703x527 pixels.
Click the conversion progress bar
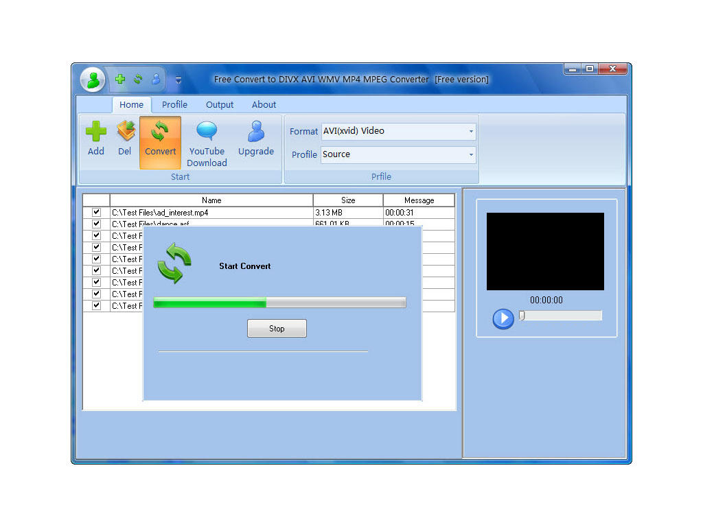pos(279,303)
